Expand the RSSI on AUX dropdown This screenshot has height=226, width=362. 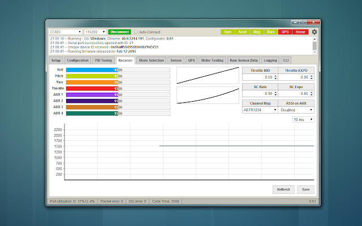[x=296, y=110]
